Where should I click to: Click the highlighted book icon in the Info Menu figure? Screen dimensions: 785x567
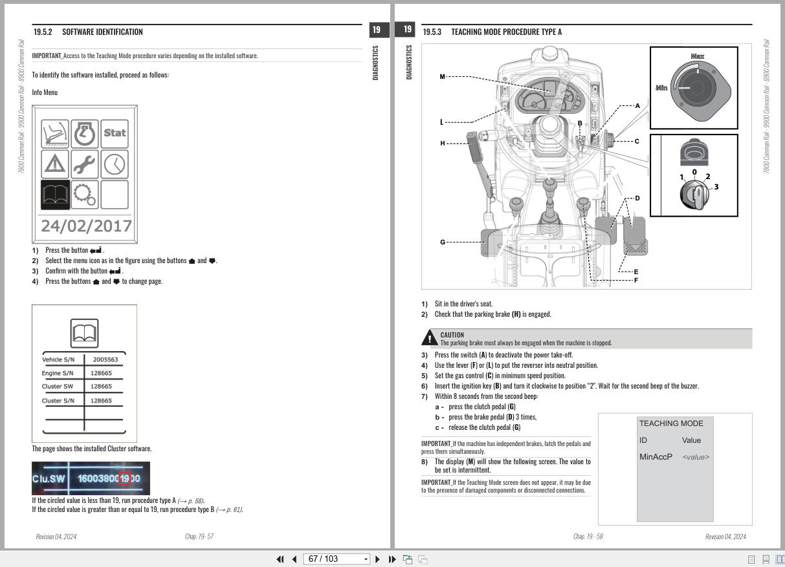tap(55, 194)
